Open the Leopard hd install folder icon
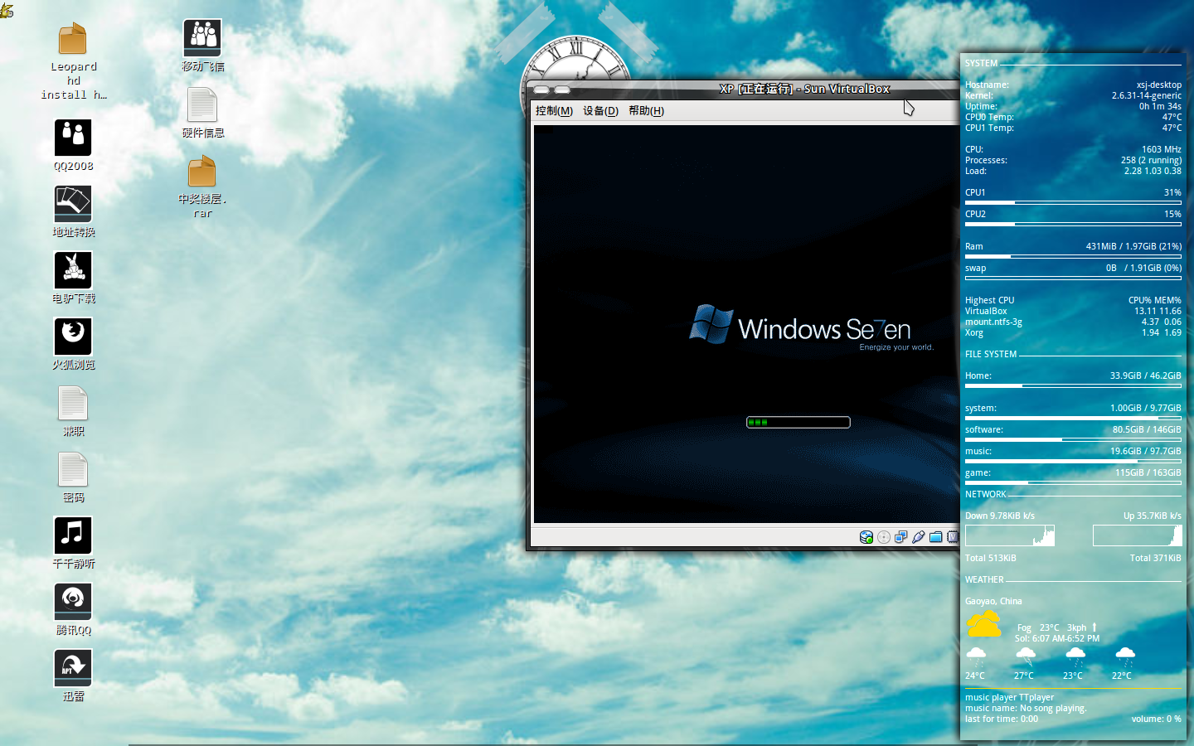 [x=73, y=40]
